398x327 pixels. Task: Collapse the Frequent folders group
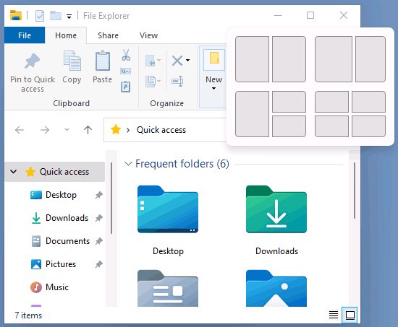(128, 164)
